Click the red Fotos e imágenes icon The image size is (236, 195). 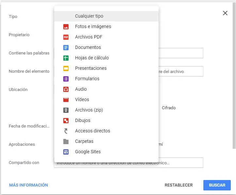[66, 26]
